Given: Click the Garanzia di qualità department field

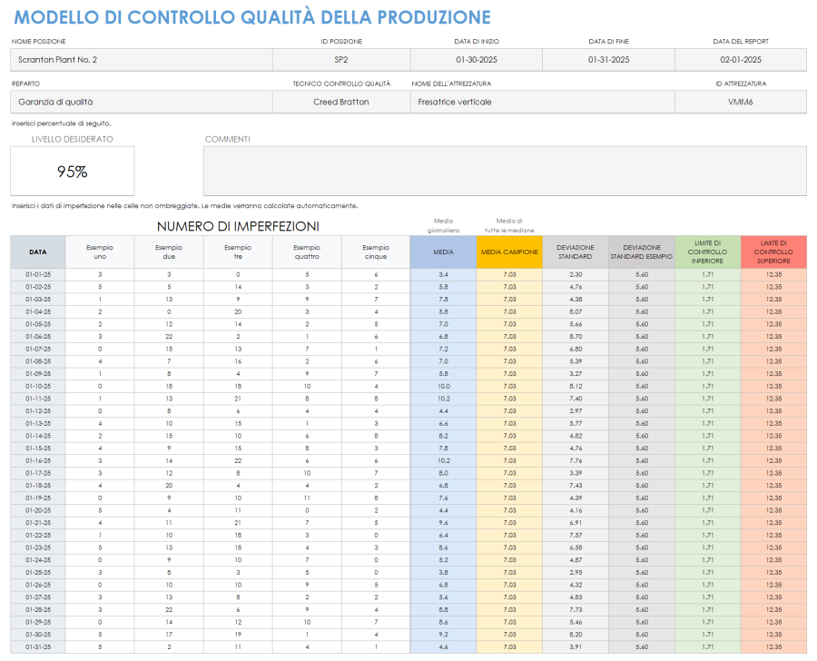Looking at the screenshot, I should coord(141,102).
